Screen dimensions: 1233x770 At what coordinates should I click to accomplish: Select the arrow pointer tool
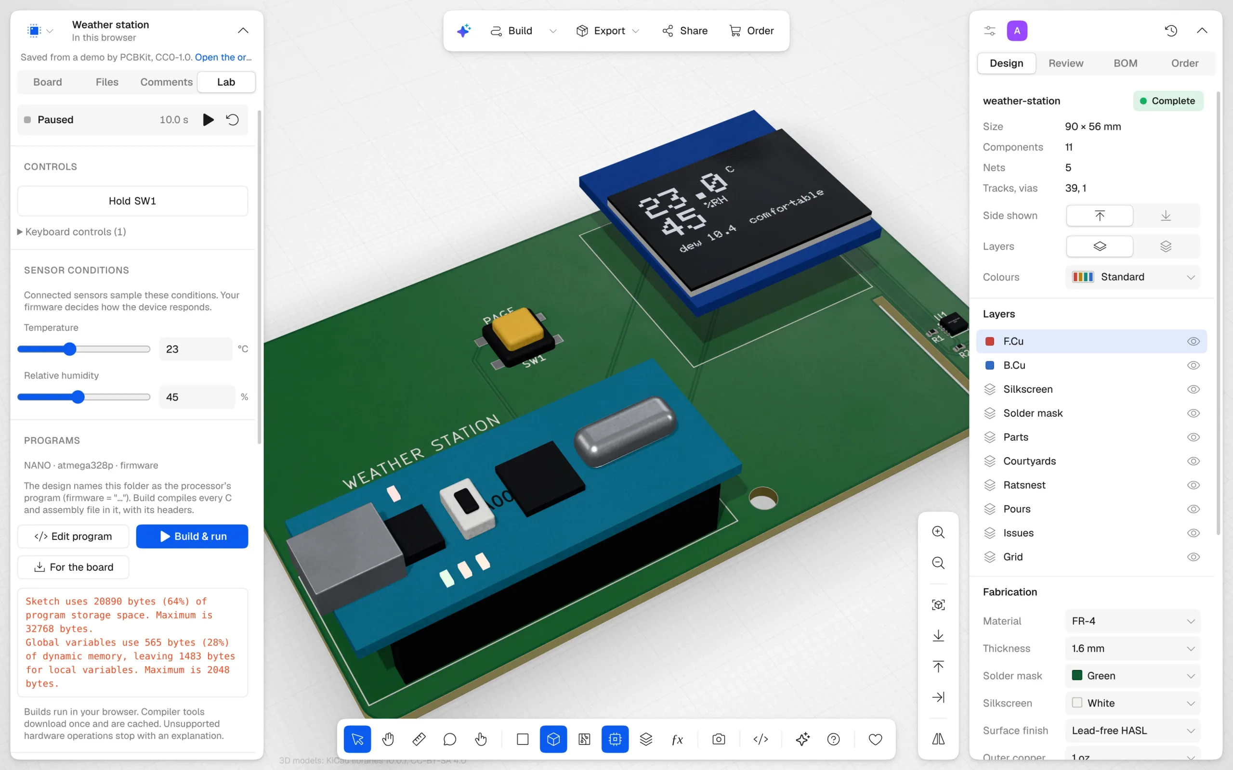coord(357,739)
